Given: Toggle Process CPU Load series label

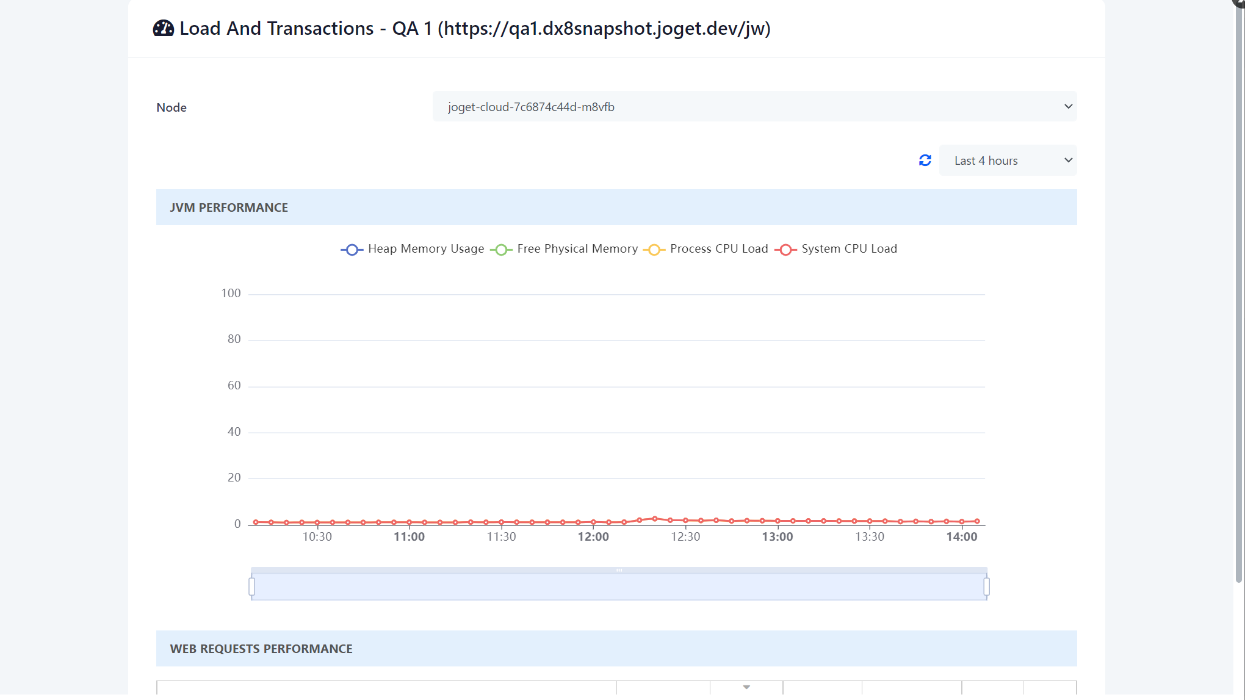Looking at the screenshot, I should (718, 249).
